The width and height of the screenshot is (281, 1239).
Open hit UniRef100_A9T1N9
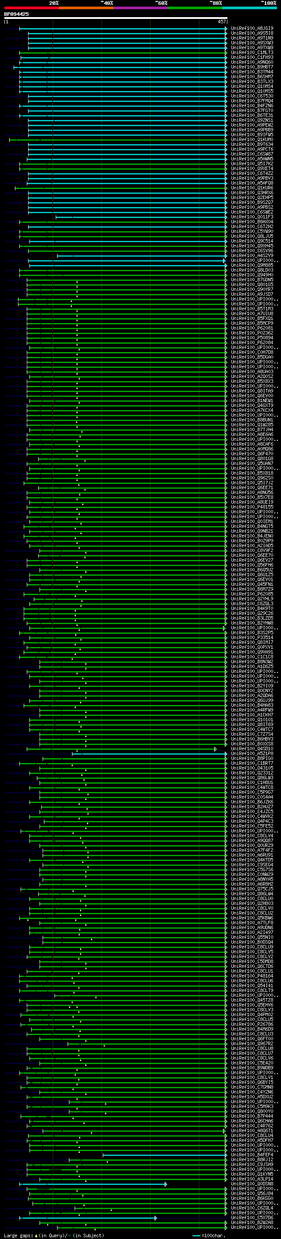pos(252,38)
